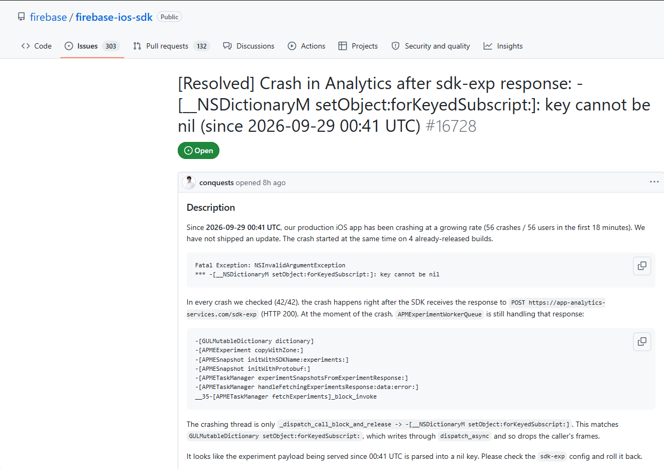The image size is (664, 469).
Task: Click the -[GULMutableDictionary dictionary] stack frame
Action: click(x=255, y=341)
